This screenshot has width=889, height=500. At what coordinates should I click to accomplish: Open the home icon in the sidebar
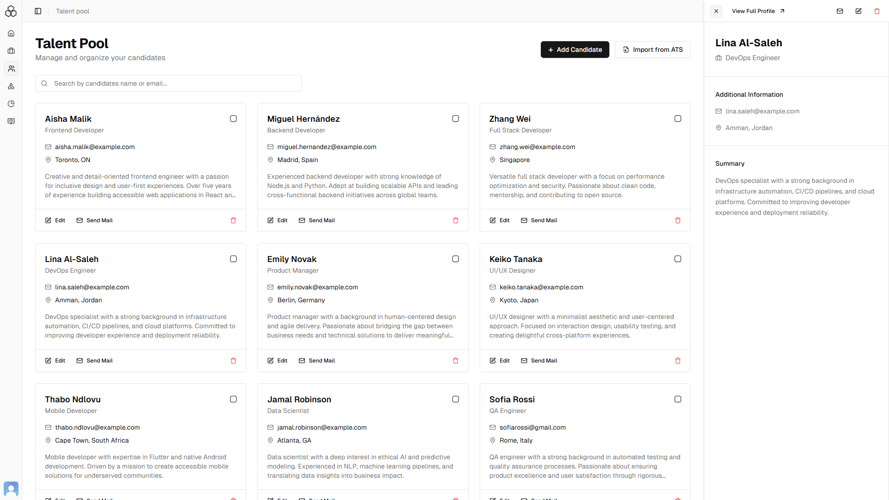point(11,33)
